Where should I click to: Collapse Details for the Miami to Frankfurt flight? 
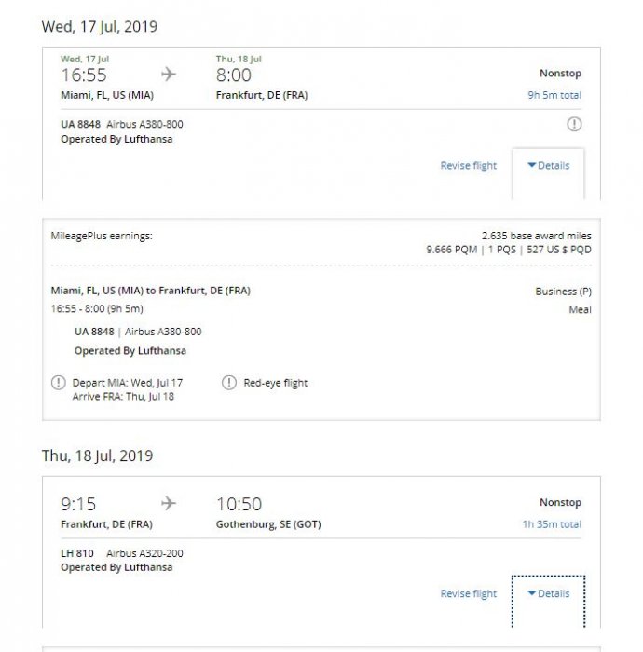[549, 166]
